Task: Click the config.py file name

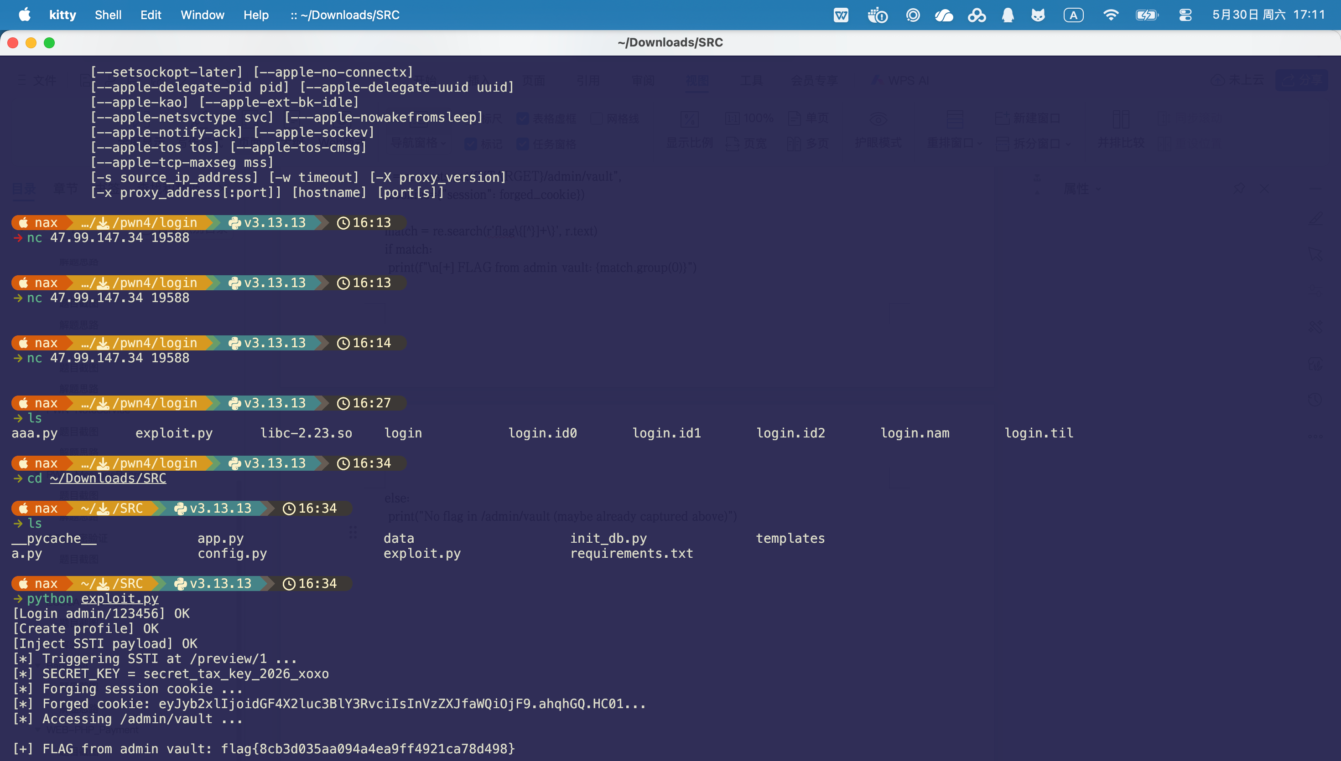Action: point(232,554)
